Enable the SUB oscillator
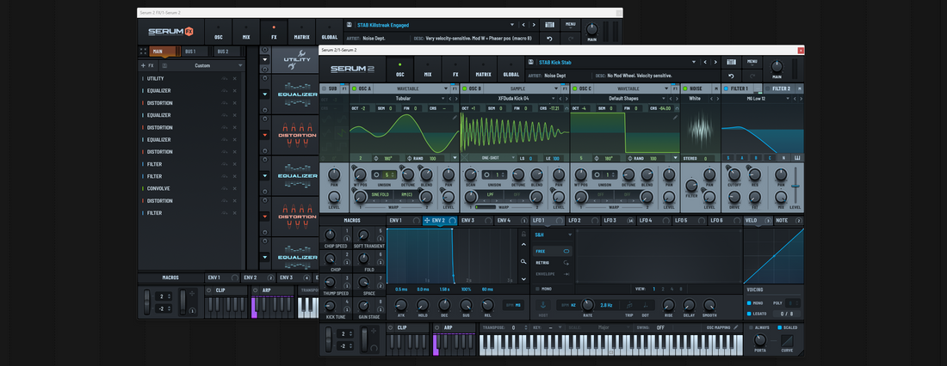 tap(324, 88)
